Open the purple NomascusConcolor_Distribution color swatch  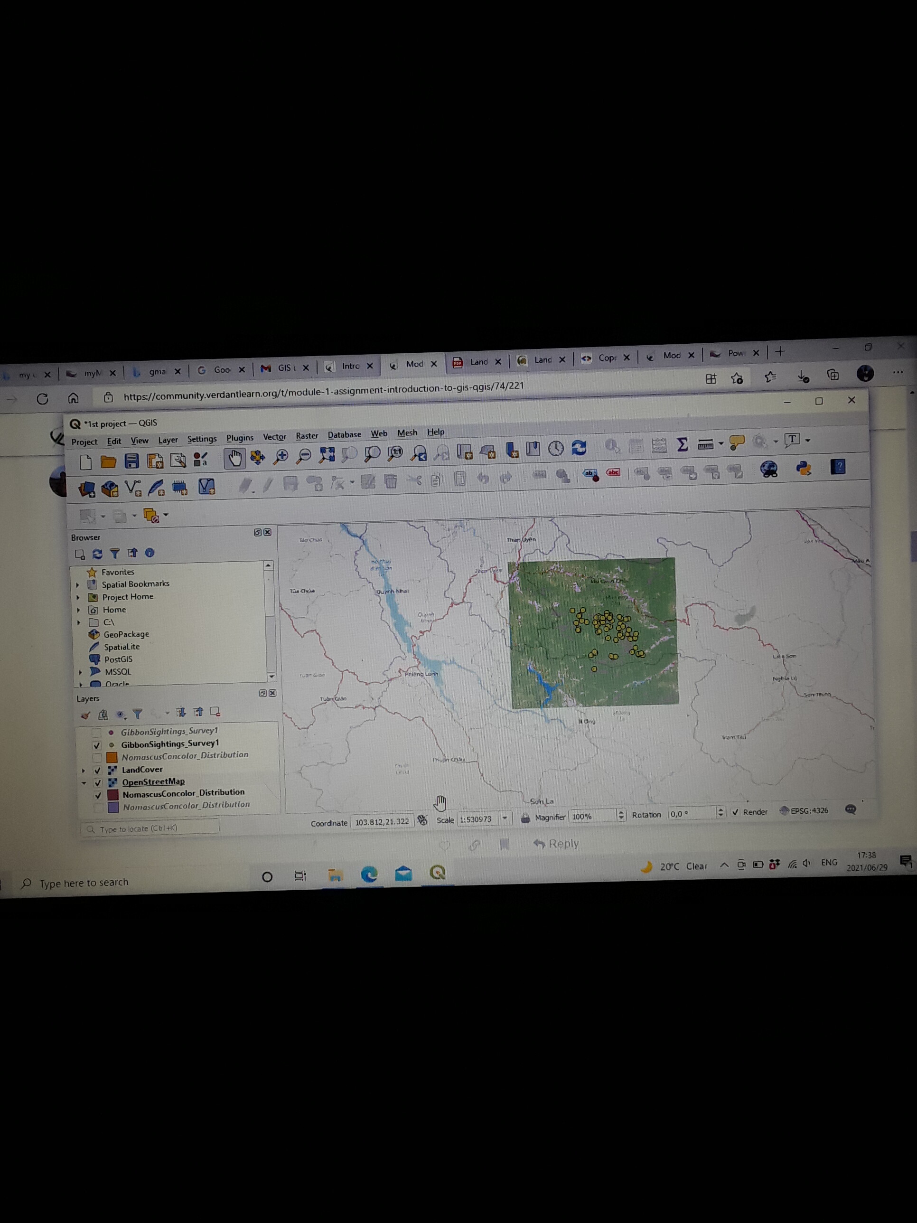pyautogui.click(x=113, y=807)
